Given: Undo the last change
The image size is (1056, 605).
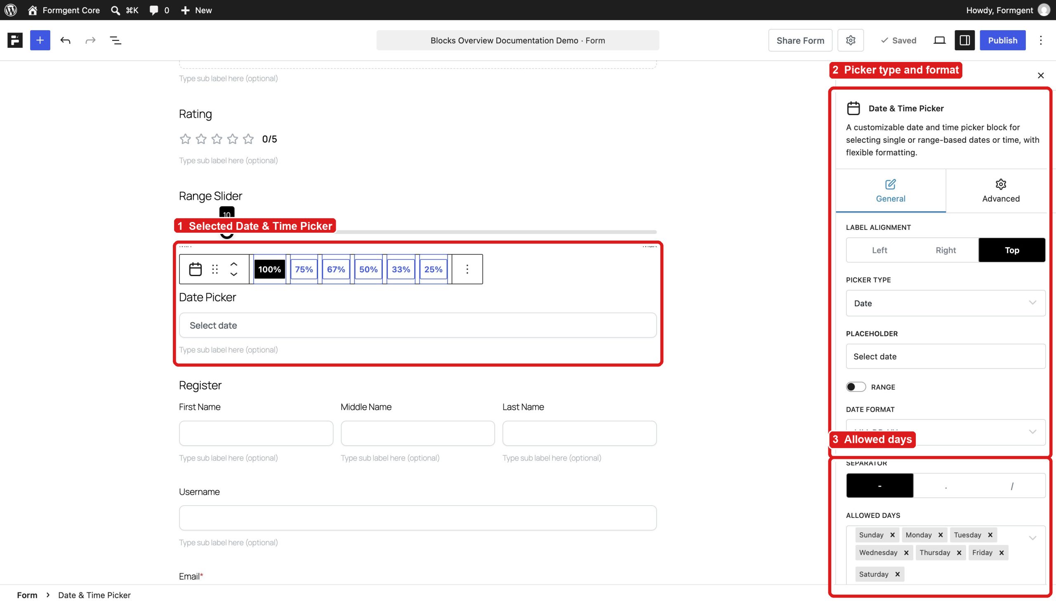Looking at the screenshot, I should [x=65, y=40].
